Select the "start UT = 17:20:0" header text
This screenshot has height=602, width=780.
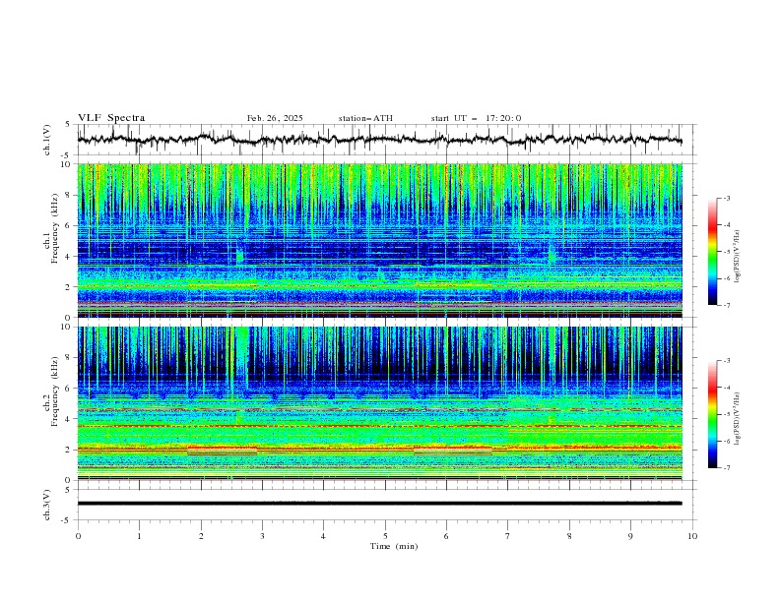476,118
